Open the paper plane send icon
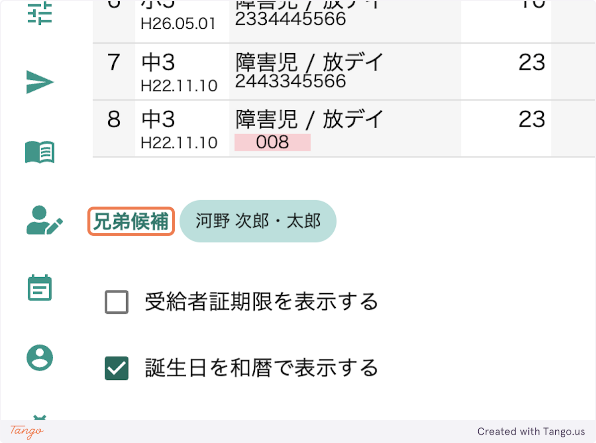596x443 pixels. click(40, 82)
